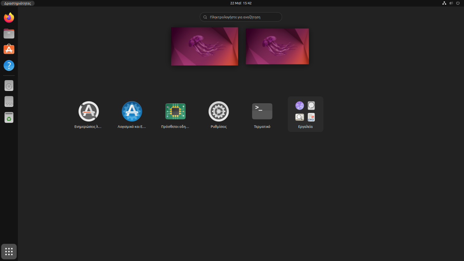The height and width of the screenshot is (261, 464).
Task: Open the Help app from the dock
Action: pyautogui.click(x=9, y=65)
